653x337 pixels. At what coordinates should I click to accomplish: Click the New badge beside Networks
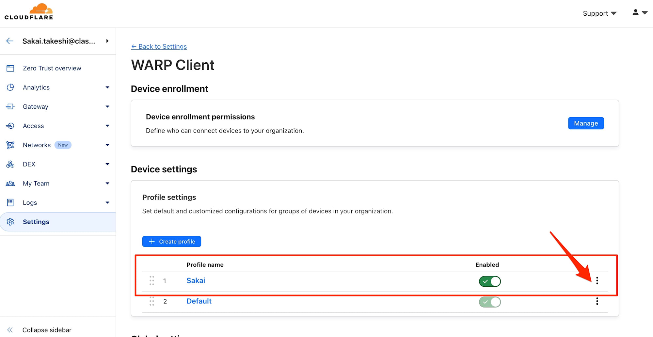(x=63, y=145)
